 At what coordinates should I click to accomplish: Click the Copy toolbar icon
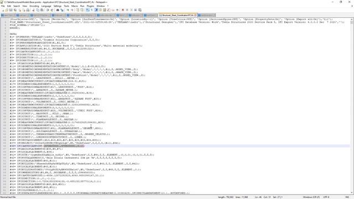coord(38,10)
